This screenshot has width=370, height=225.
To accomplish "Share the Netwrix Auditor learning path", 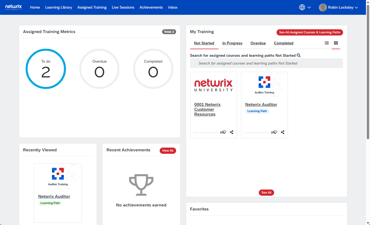I will coord(282,132).
